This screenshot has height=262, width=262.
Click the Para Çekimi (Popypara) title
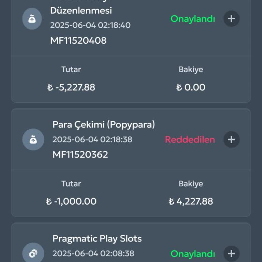(104, 125)
